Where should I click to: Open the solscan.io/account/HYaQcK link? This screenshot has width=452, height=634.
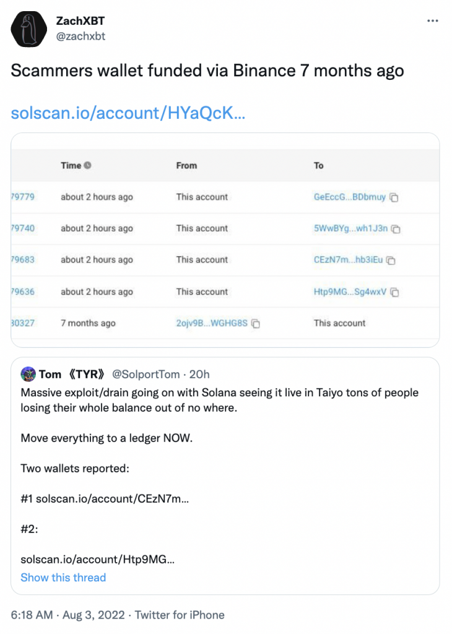[128, 113]
